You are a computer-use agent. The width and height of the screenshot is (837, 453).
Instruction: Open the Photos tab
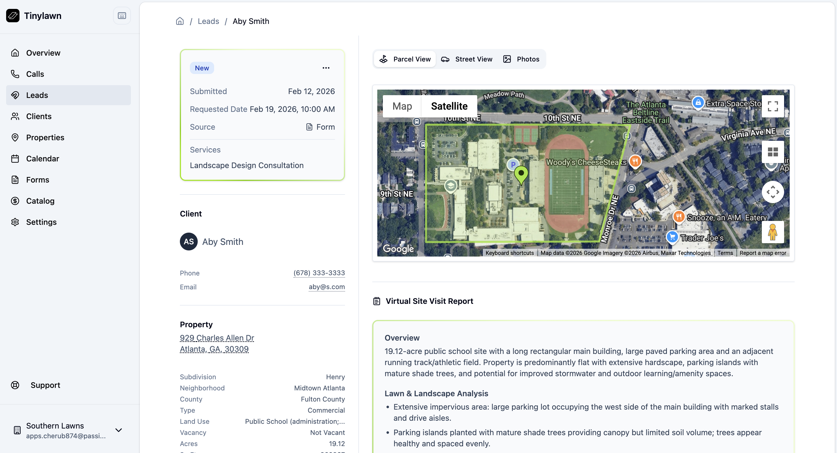click(521, 59)
